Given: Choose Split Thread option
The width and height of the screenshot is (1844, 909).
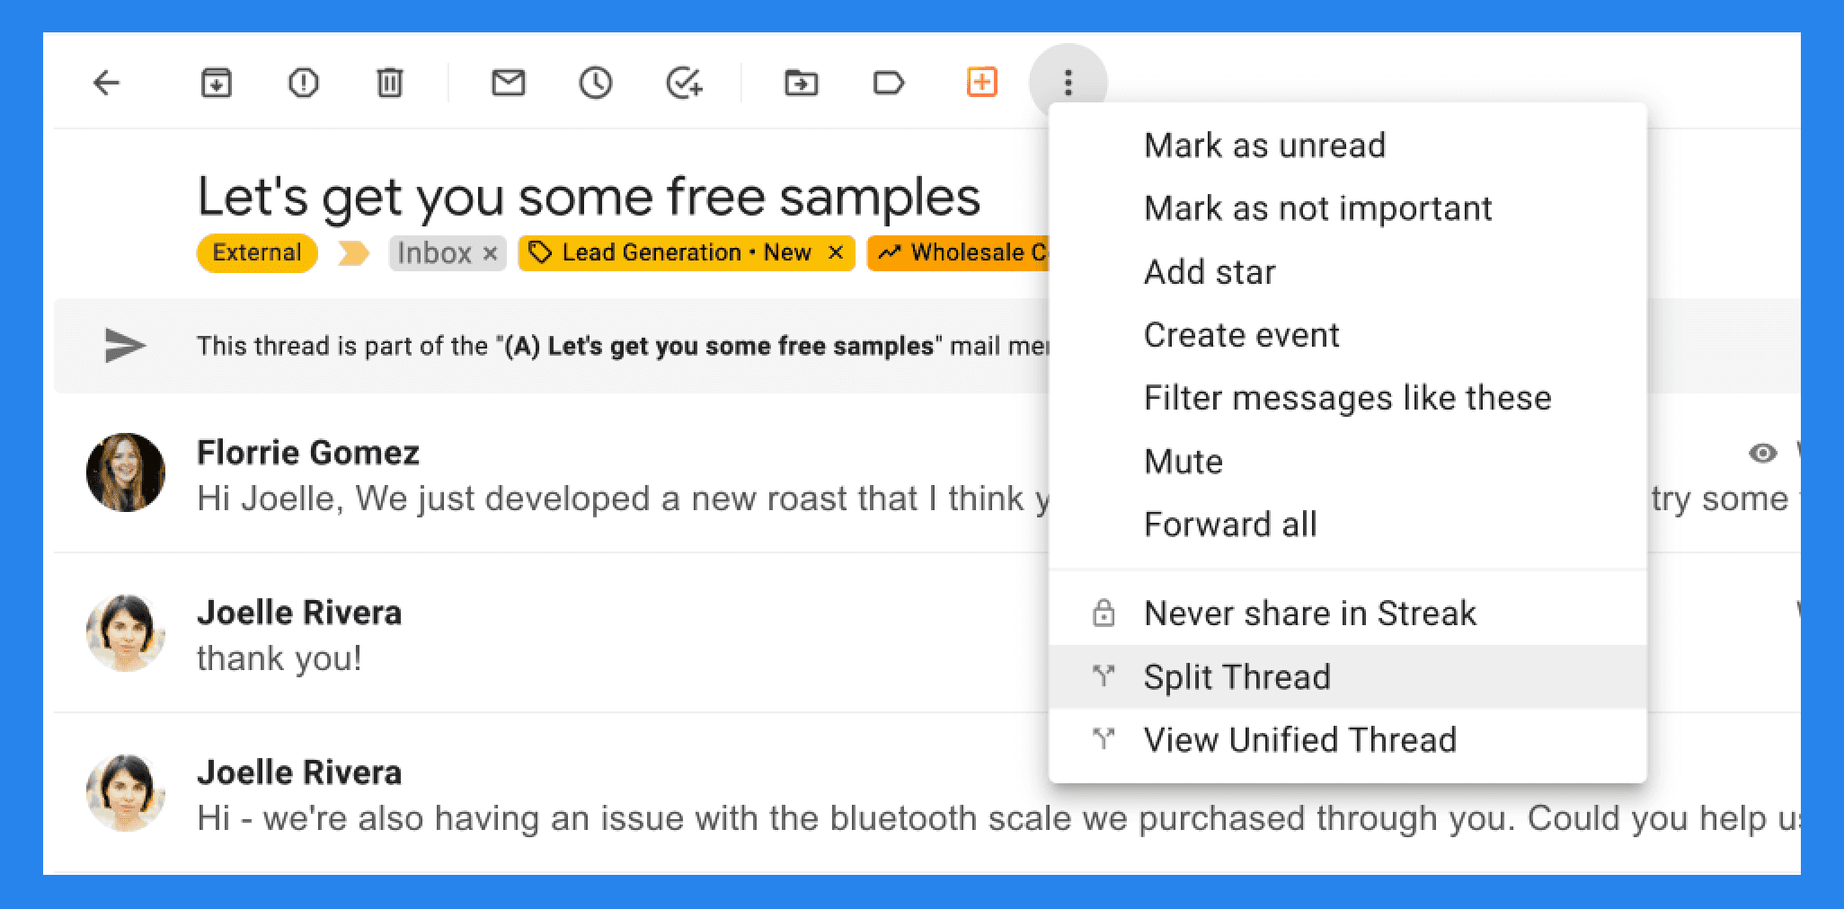Looking at the screenshot, I should (x=1347, y=676).
